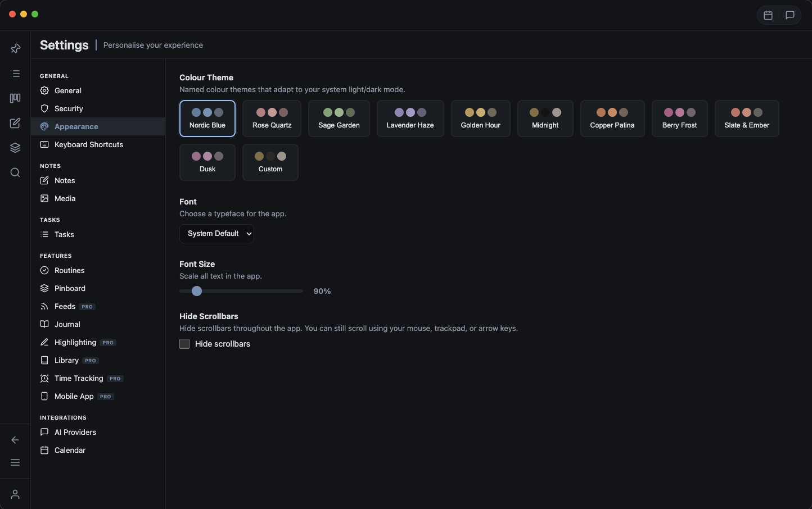Go to Security settings section

(x=69, y=108)
